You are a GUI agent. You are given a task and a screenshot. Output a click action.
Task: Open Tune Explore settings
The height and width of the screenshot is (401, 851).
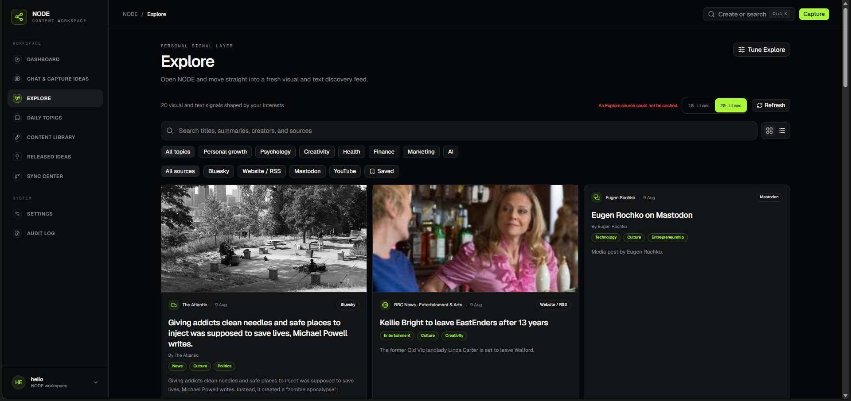[x=761, y=50]
